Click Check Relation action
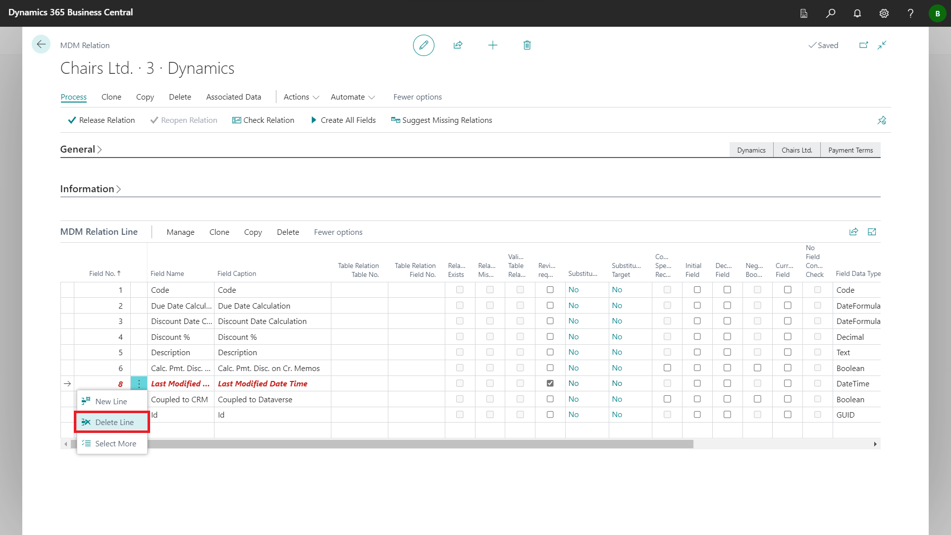951x535 pixels. tap(263, 120)
